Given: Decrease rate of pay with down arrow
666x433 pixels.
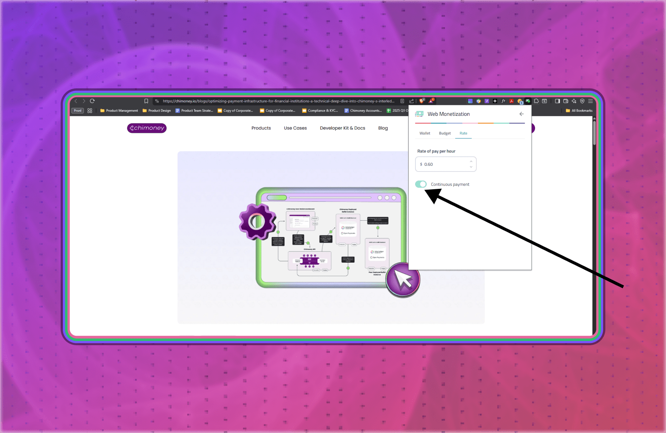Looking at the screenshot, I should (471, 167).
